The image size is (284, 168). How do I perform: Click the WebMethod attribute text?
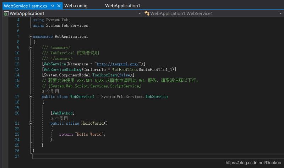click(63, 113)
